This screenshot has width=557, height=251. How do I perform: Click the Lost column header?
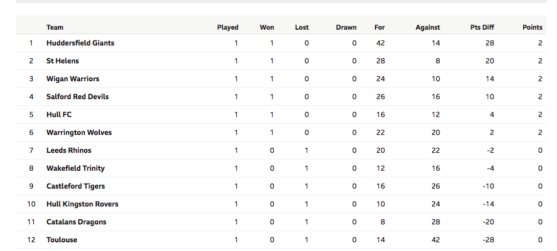[302, 27]
